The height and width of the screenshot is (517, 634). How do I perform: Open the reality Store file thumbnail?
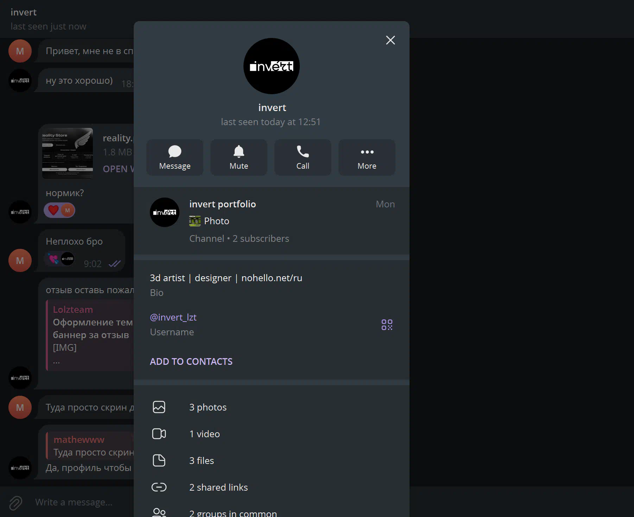(x=68, y=153)
